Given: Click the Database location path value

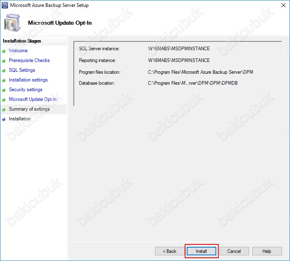Looking at the screenshot, I should point(193,83).
